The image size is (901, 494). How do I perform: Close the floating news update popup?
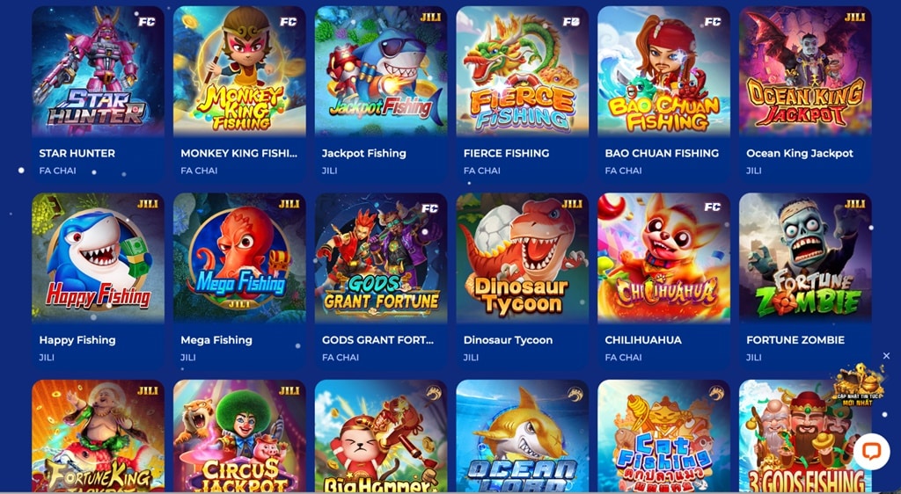(886, 356)
